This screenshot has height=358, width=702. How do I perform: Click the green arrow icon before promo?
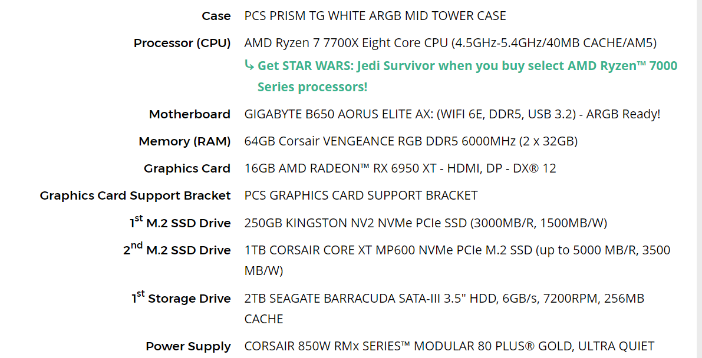coord(249,65)
